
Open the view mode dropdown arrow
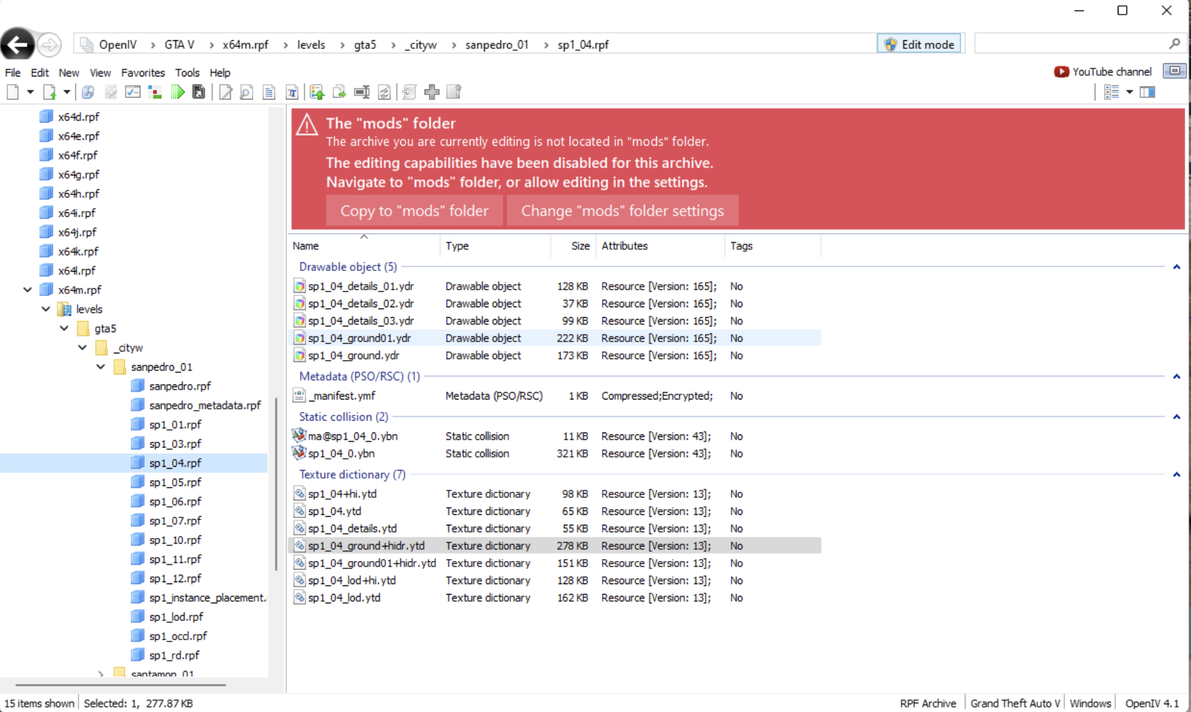pos(1130,92)
